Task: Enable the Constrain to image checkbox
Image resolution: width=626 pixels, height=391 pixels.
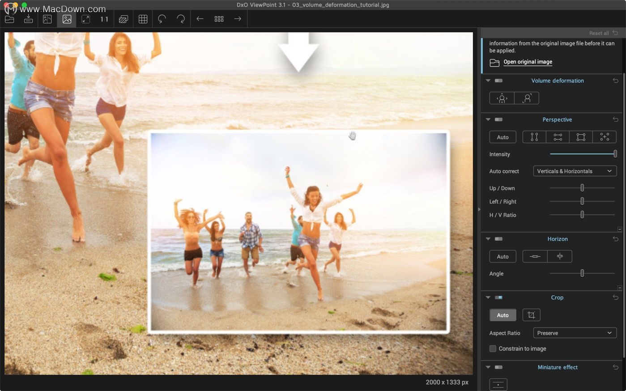Action: tap(493, 348)
